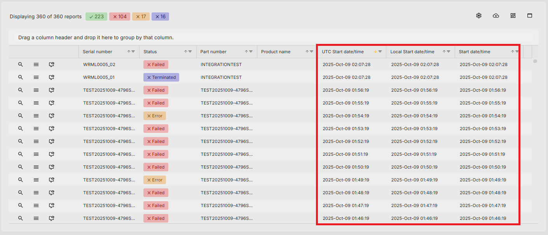
Task: Select the WRML0005_01 serial number cell
Action: (99, 77)
